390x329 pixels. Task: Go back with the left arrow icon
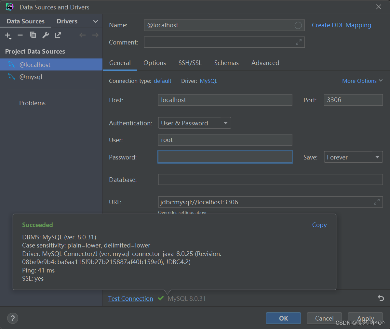tap(82, 35)
